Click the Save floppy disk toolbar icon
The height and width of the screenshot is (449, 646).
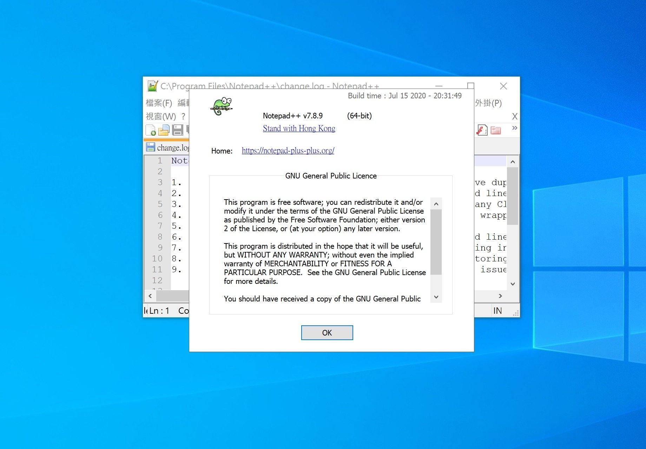coord(177,130)
